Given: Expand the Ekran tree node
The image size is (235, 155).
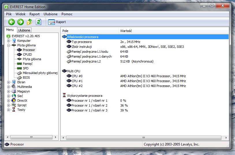Looking at the screenshot, I should 9,82.
